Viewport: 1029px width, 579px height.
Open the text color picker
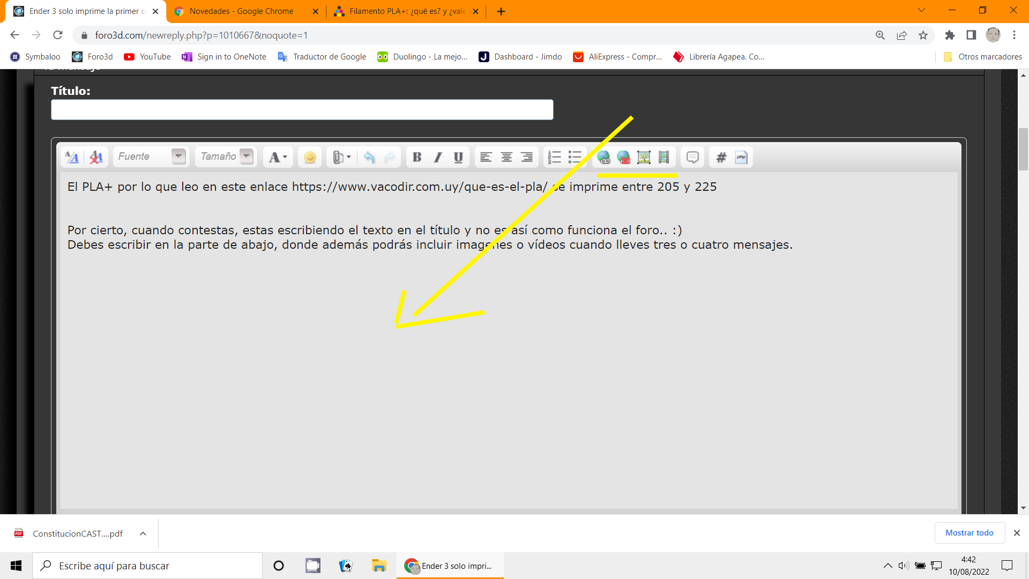coord(278,157)
